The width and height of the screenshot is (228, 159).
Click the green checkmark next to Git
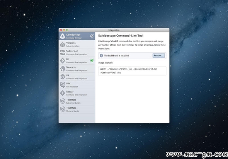pos(92,60)
